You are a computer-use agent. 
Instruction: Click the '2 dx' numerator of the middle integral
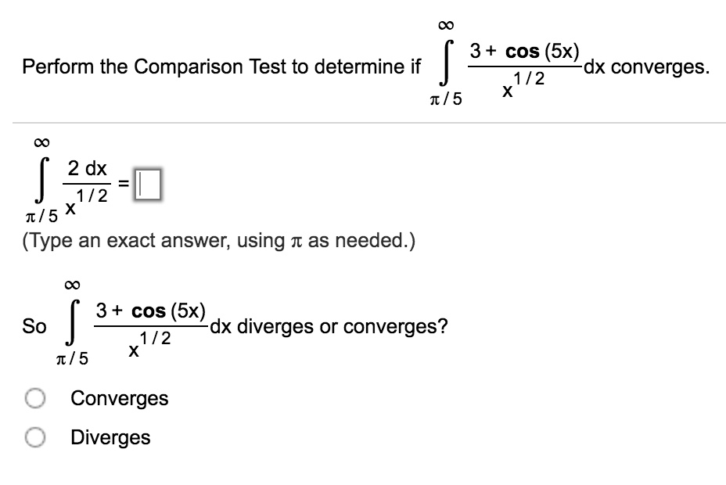coord(87,168)
